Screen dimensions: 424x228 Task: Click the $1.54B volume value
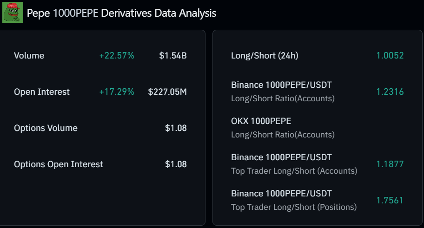pyautogui.click(x=173, y=56)
